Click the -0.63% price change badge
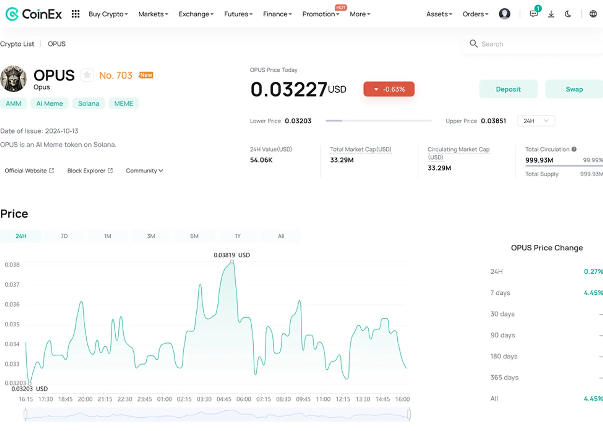603x431 pixels. 389,89
